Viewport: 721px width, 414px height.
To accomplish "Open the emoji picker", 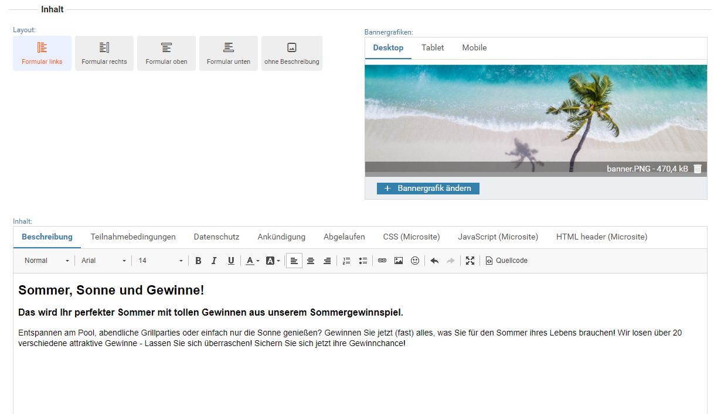I will pos(415,261).
